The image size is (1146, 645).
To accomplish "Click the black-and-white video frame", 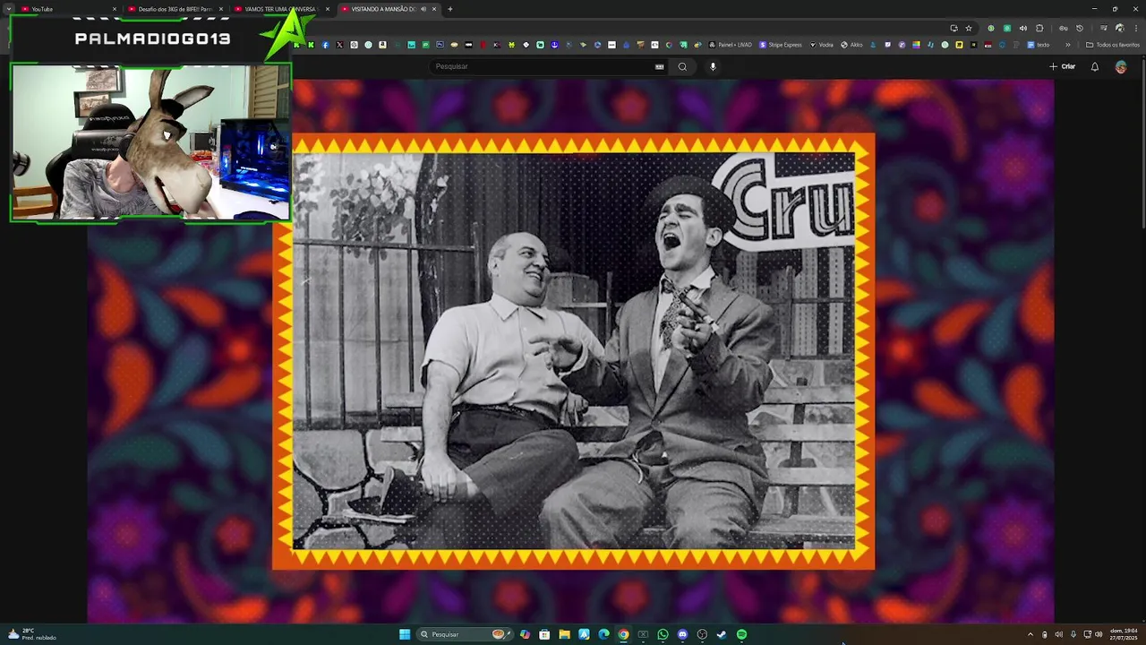I will (x=574, y=350).
